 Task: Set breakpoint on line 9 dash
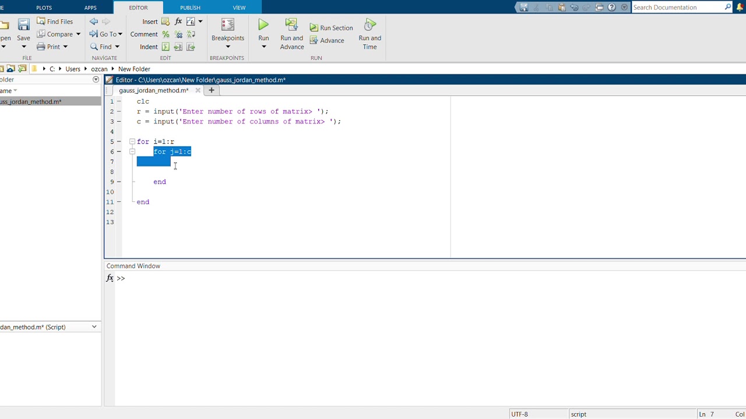click(x=119, y=182)
